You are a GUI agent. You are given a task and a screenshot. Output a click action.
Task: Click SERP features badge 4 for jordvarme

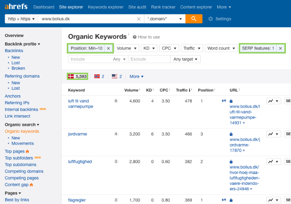(116, 134)
